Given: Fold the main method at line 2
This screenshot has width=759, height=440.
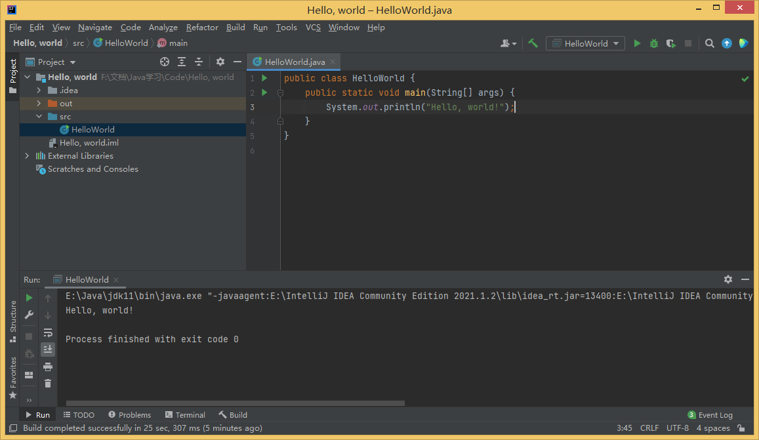Looking at the screenshot, I should 280,92.
